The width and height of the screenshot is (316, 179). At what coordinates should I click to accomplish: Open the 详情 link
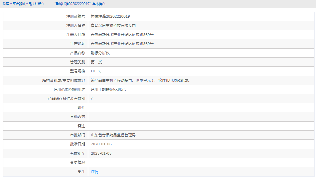(x=95, y=172)
